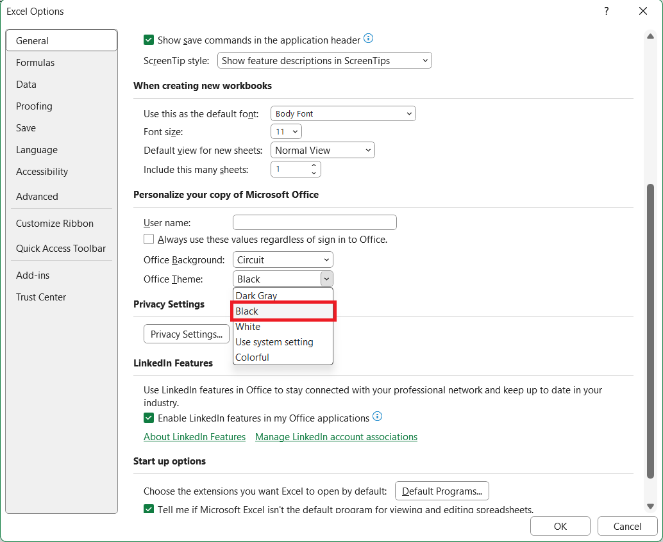
Task: Toggle Tell me if Excel isn't default program
Action: point(149,509)
